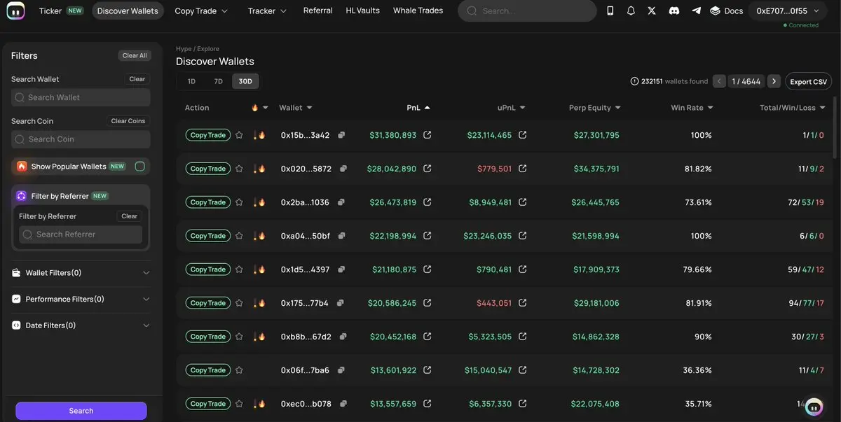Switch to the 7D timeframe tab

(x=218, y=81)
